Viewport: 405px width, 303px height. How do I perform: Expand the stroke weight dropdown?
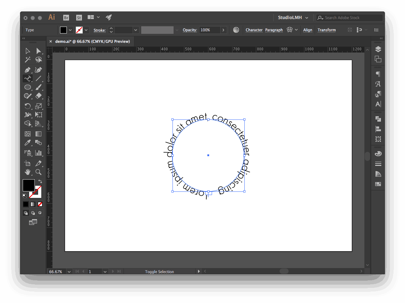[135, 30]
